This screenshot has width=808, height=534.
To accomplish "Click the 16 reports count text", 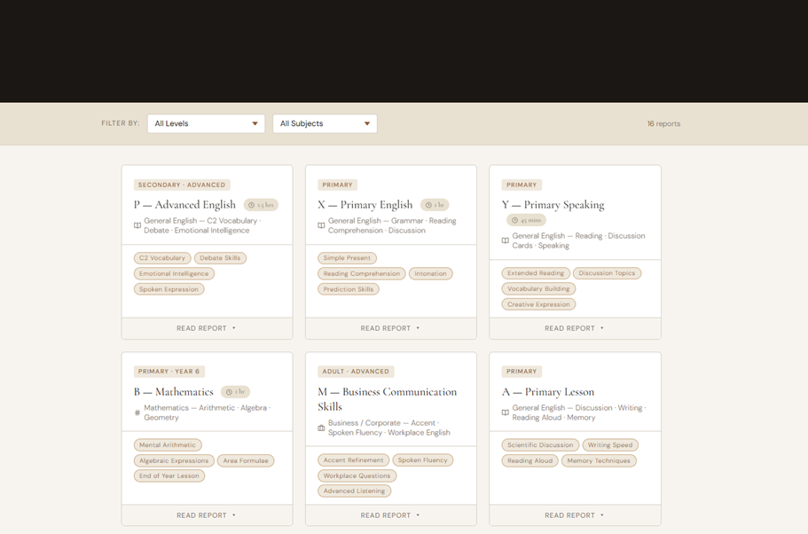I will (x=663, y=123).
